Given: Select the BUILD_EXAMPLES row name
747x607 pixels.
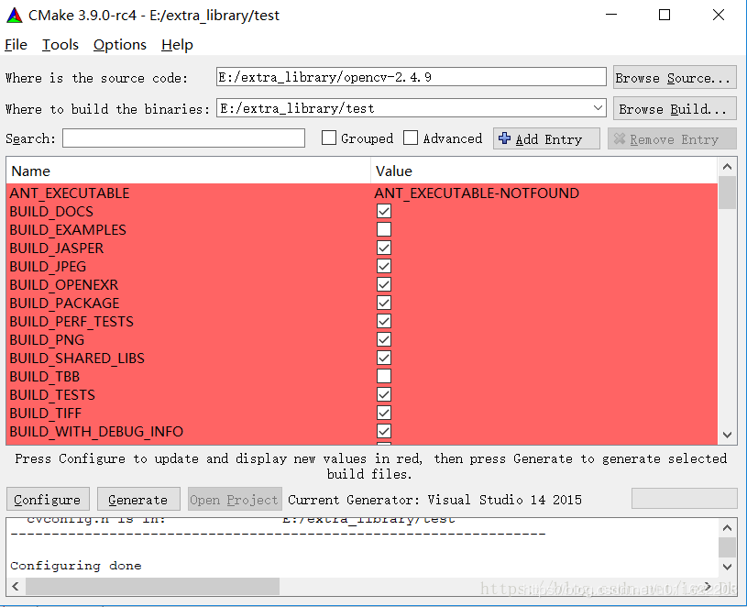Looking at the screenshot, I should (68, 229).
